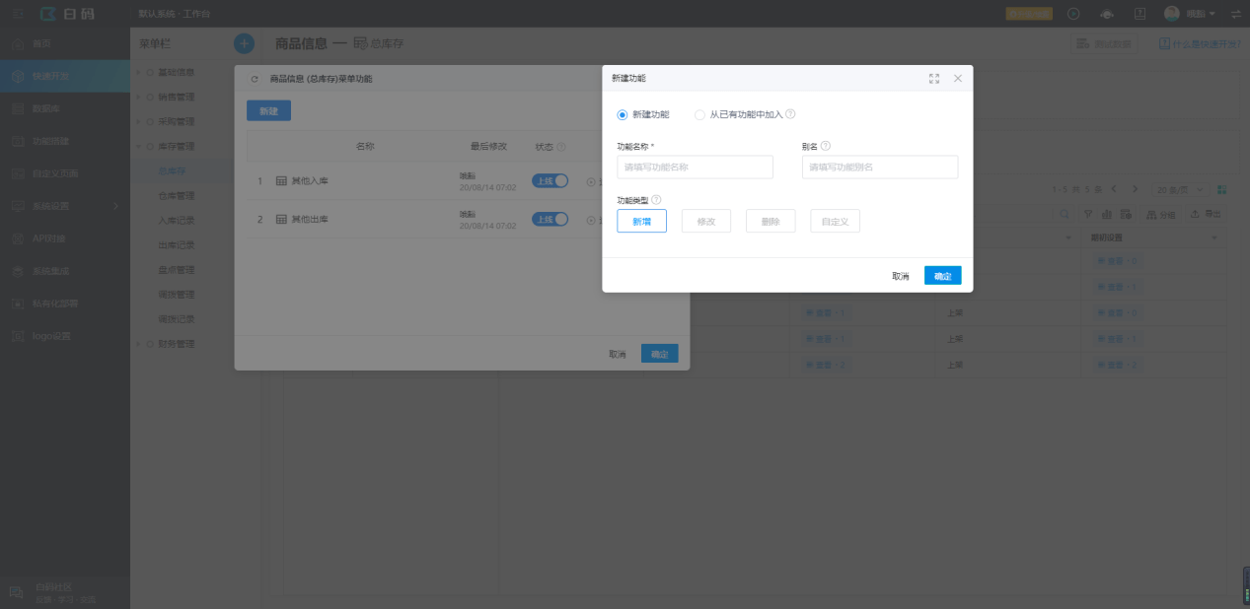This screenshot has width=1250, height=609.
Task: Click the switch arrows icon at top-right
Action: pyautogui.click(x=1236, y=14)
